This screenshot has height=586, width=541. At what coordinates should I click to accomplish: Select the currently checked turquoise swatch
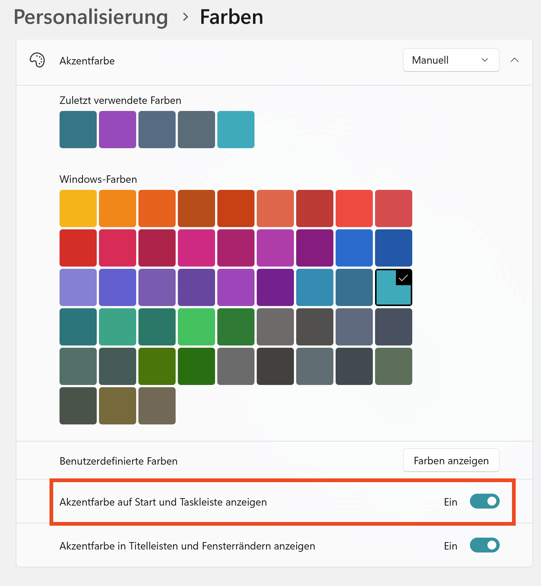[393, 287]
